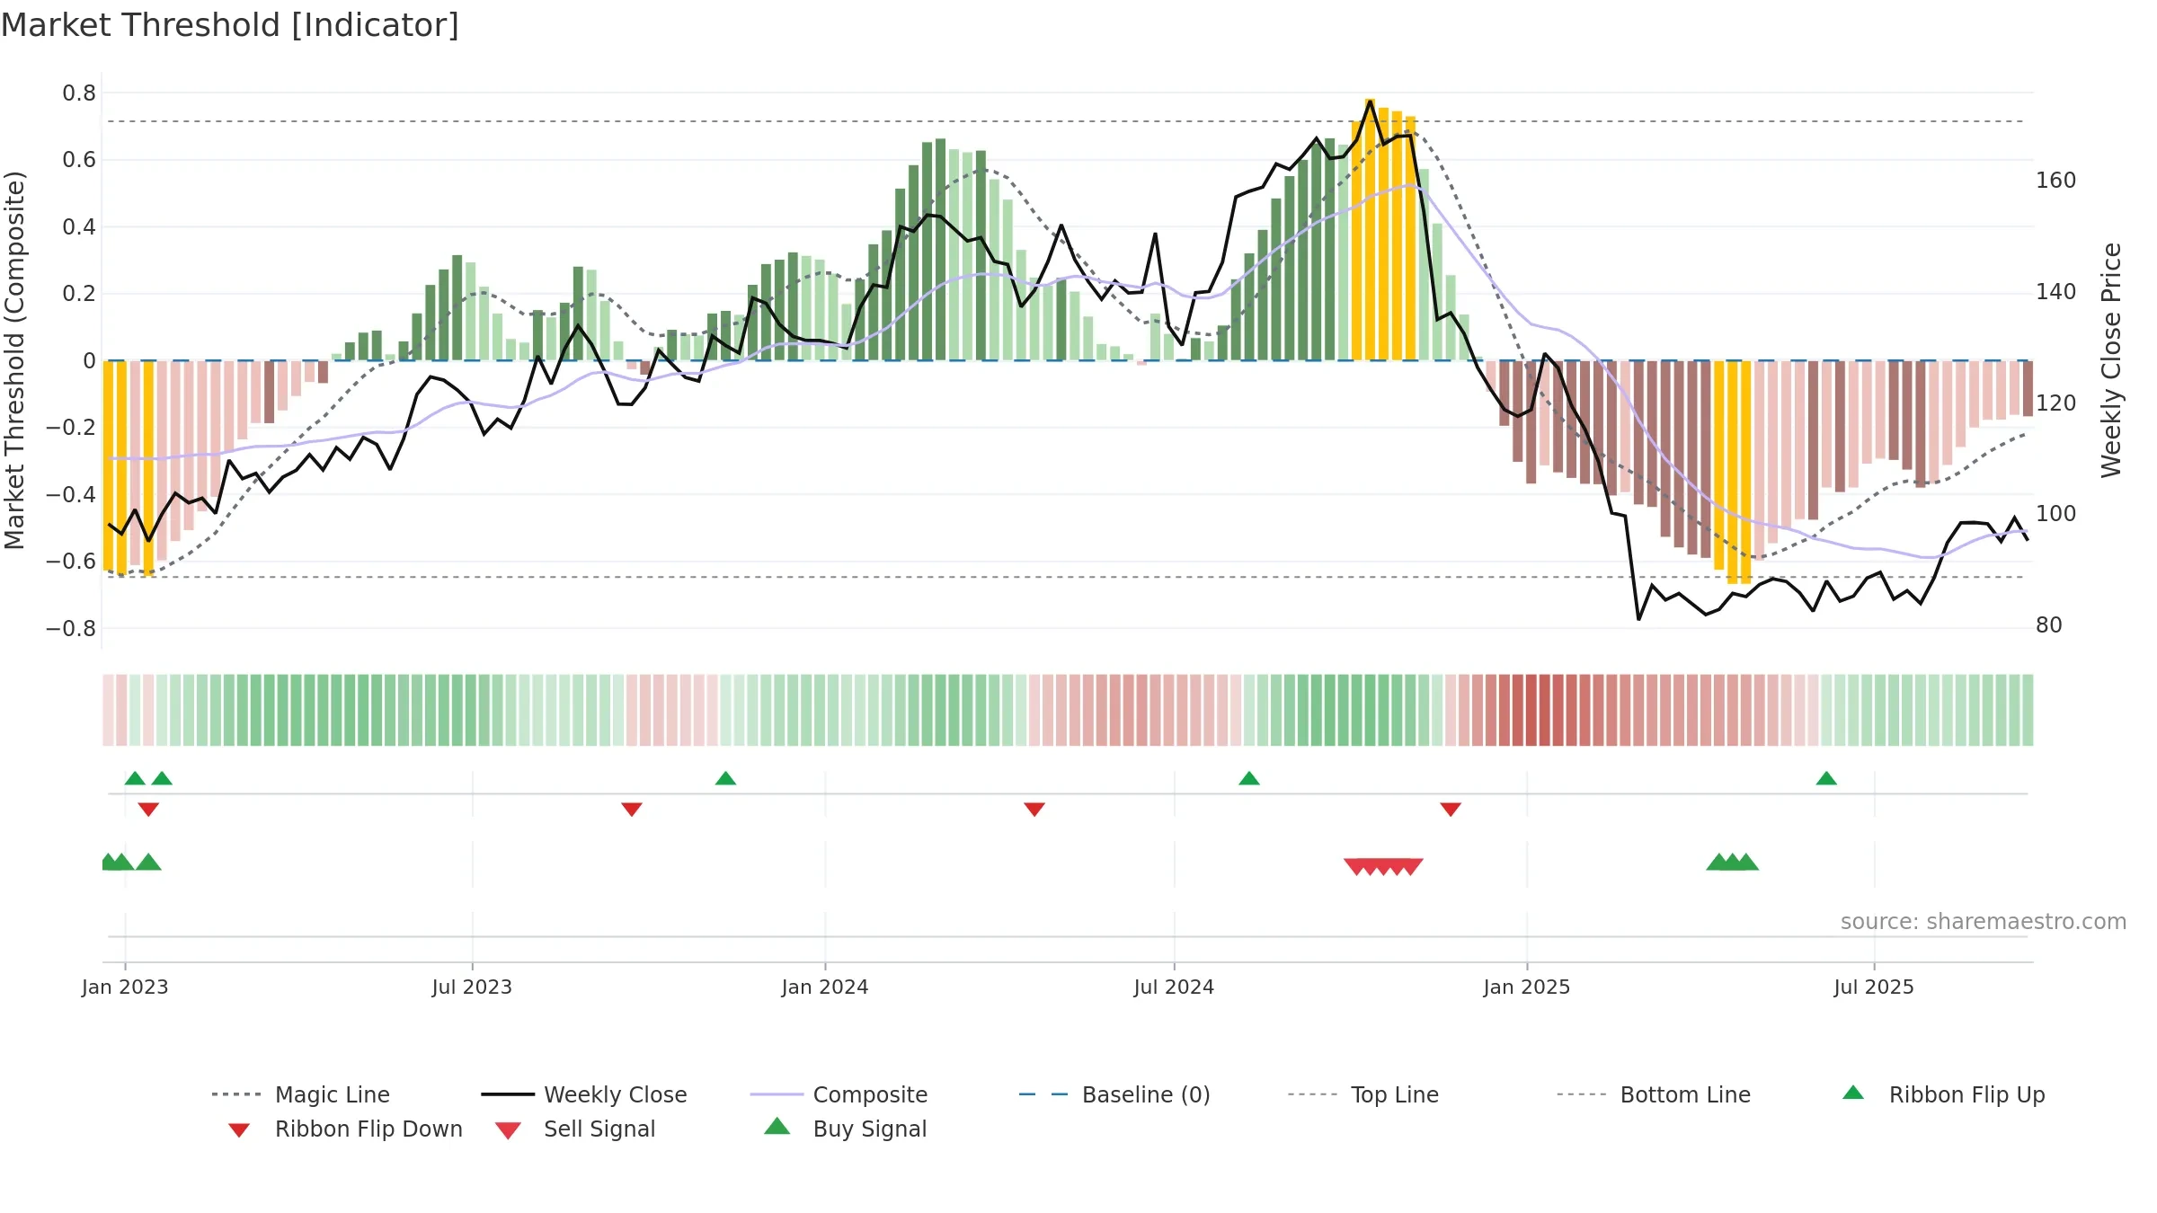Viewport: 2157px width, 1213px height.
Task: Click the Ribbon Flip Down marker near January 2023
Action: click(x=148, y=810)
